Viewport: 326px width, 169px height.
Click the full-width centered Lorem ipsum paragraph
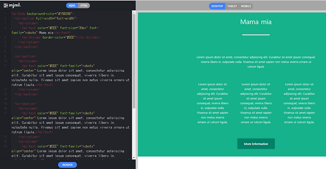(256, 62)
